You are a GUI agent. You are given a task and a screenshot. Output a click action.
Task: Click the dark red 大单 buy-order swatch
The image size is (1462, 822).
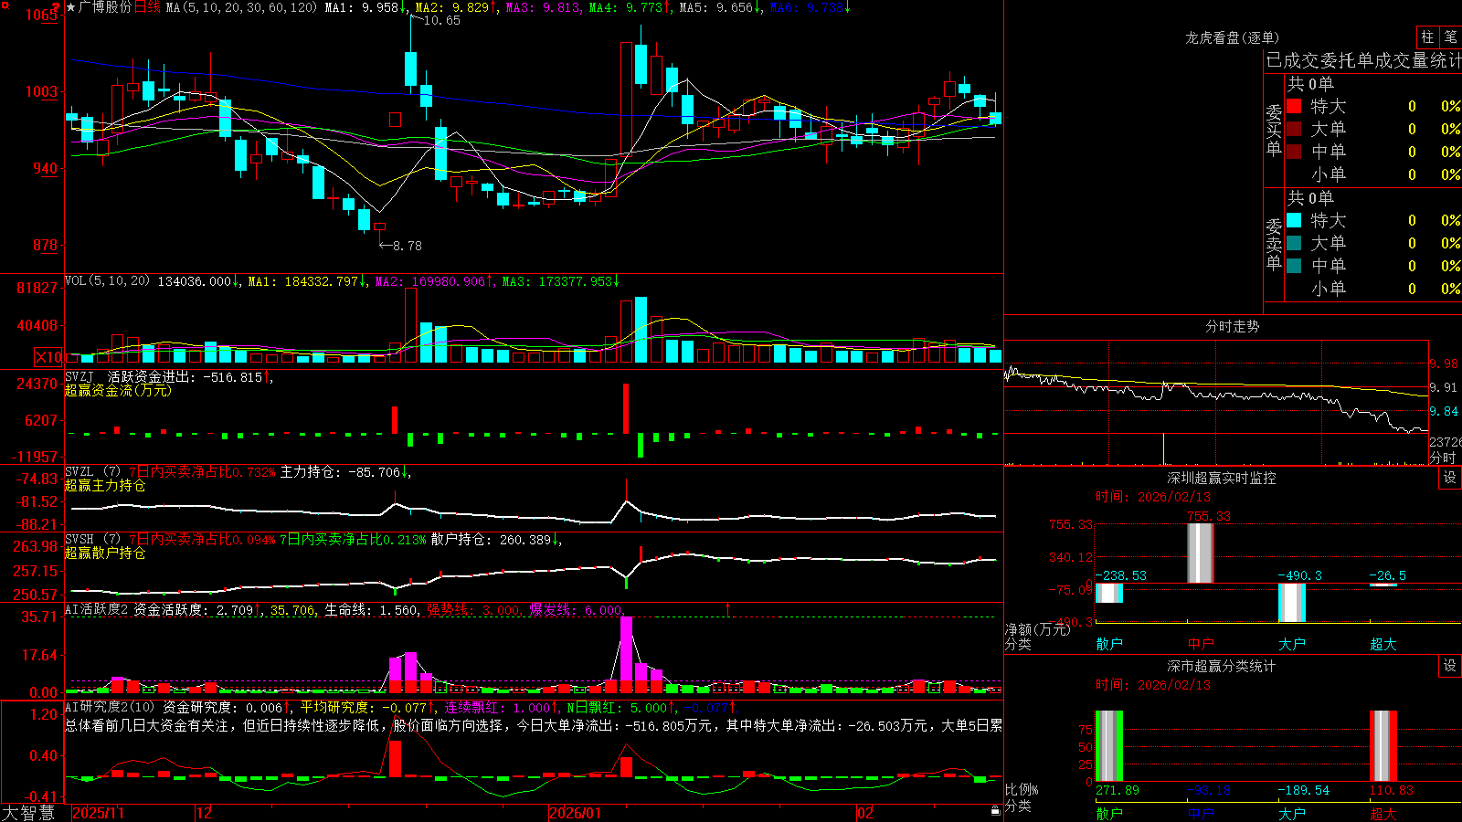pos(1294,129)
